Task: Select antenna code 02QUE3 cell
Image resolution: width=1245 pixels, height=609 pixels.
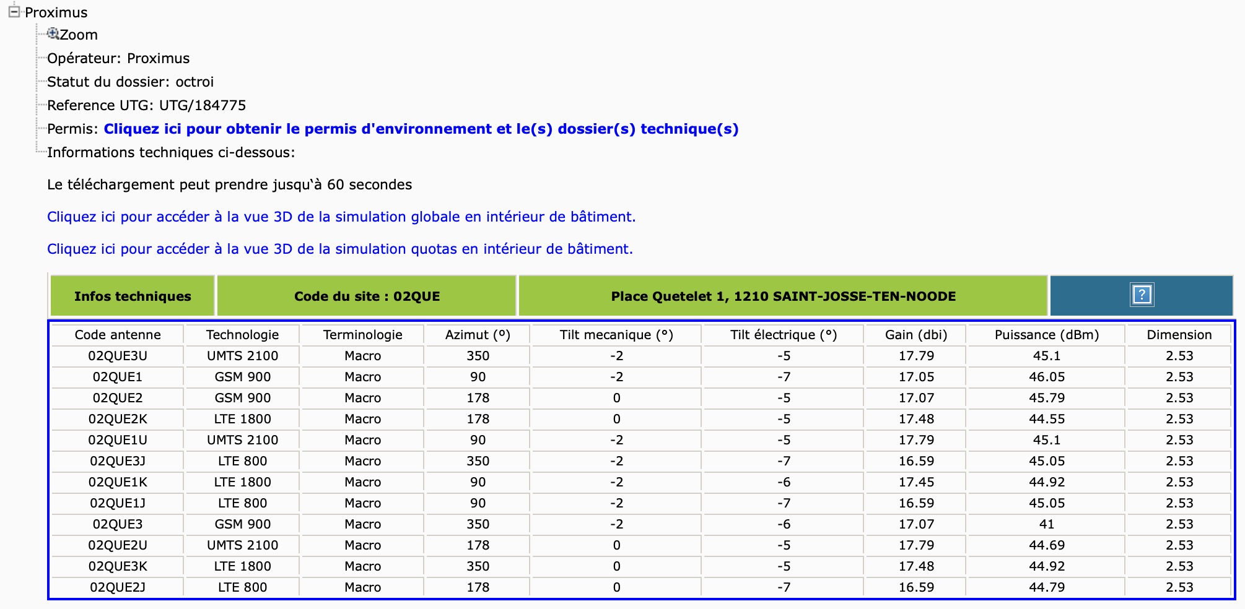Action: click(x=118, y=524)
